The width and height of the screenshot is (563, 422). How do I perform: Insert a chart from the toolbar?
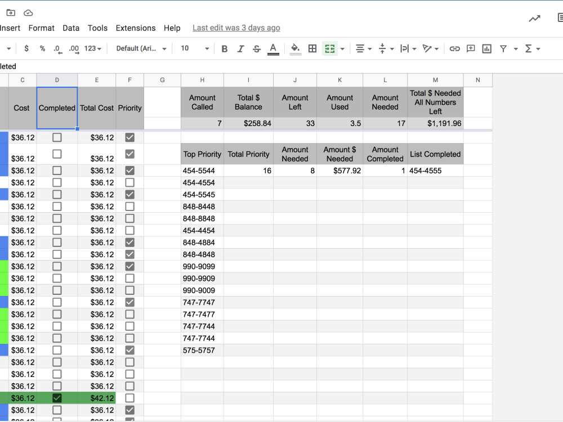click(486, 48)
